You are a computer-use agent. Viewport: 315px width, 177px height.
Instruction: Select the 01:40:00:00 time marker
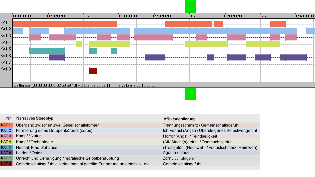(x=198, y=16)
